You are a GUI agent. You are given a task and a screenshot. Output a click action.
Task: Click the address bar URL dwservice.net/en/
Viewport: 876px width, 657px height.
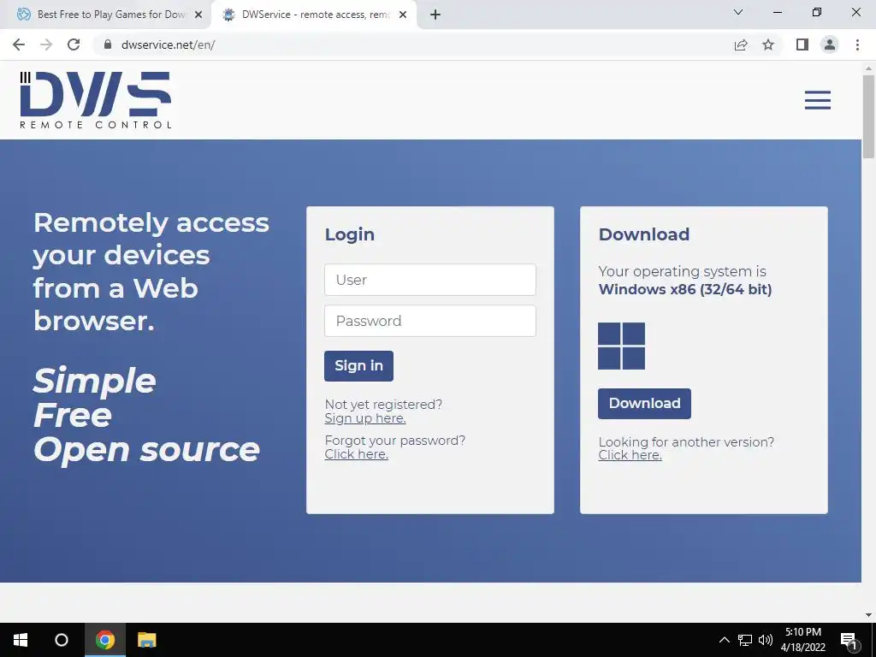tap(169, 44)
